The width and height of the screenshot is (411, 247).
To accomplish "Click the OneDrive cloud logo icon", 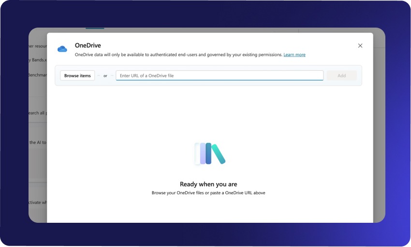I will (62, 48).
